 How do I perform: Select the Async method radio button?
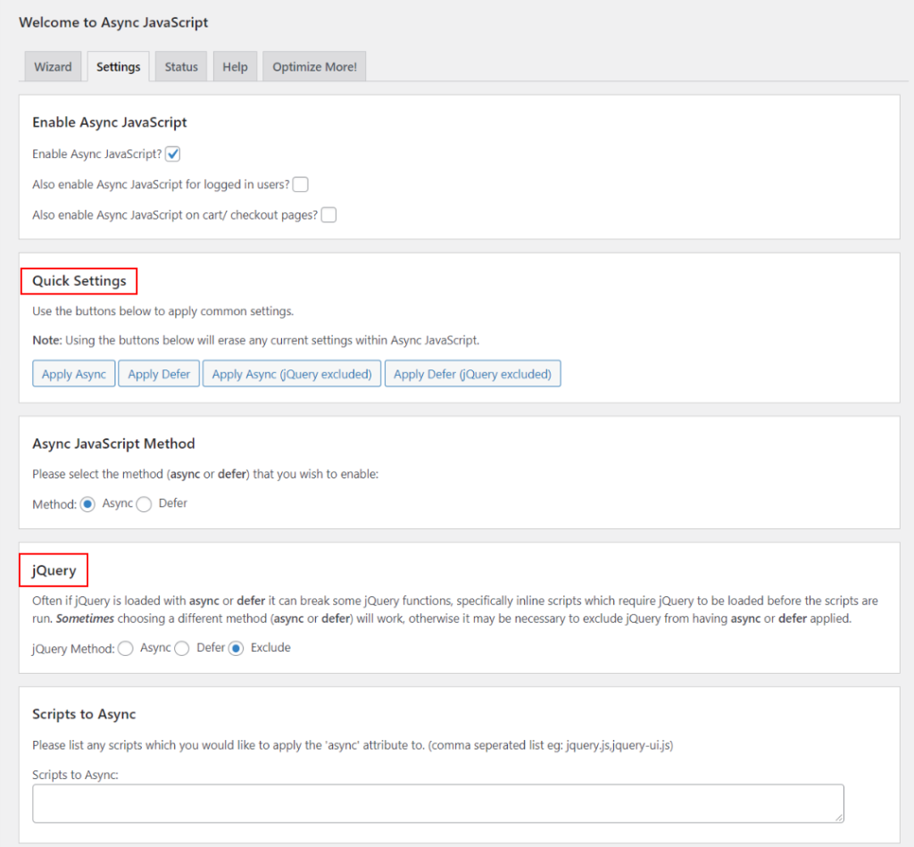coord(87,503)
